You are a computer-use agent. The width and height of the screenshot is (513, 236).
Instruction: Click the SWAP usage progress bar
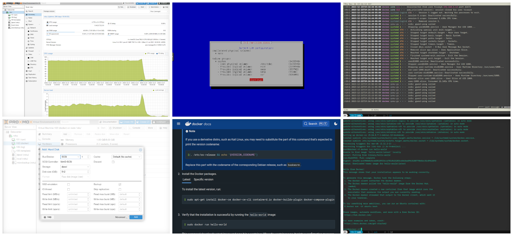click(x=137, y=35)
